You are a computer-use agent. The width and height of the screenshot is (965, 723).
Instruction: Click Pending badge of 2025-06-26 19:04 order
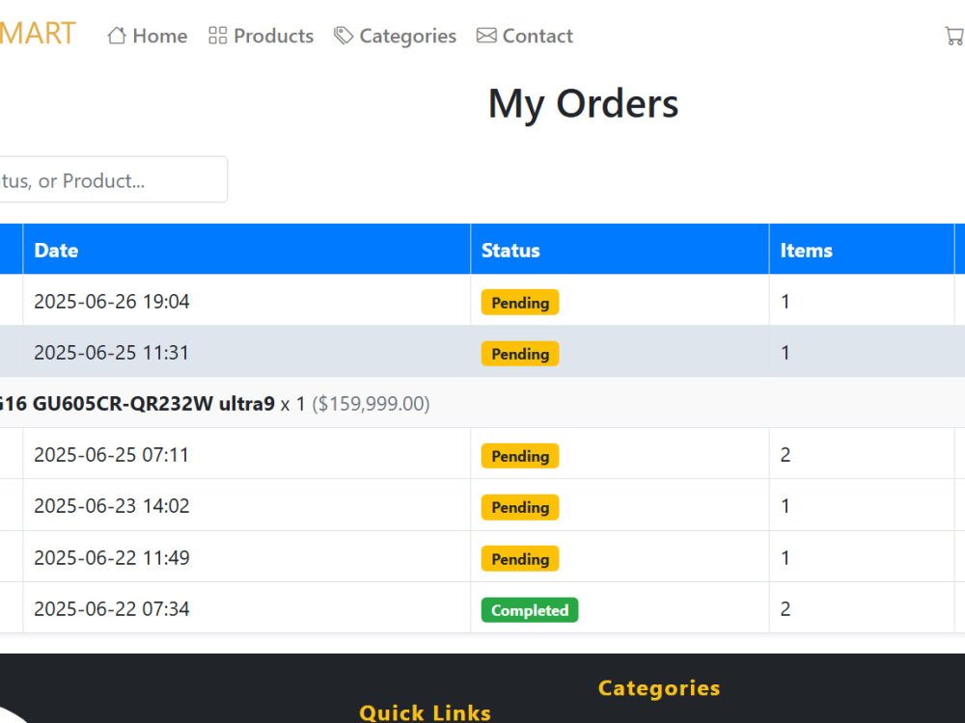(x=520, y=303)
